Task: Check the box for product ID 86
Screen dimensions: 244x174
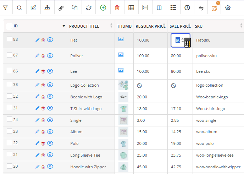Action: [x=9, y=71]
